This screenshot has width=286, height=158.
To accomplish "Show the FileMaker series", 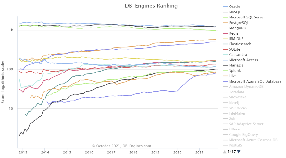I will [x=234, y=113].
